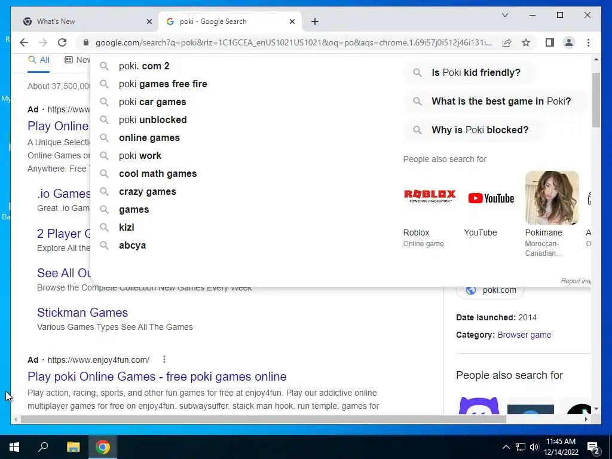Reload the current page
The width and height of the screenshot is (612, 459).
pyautogui.click(x=62, y=42)
